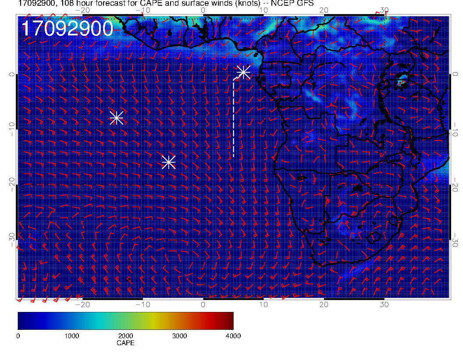Click the dark red end of the CAPE colorbar
463x357 pixels.
(229, 321)
